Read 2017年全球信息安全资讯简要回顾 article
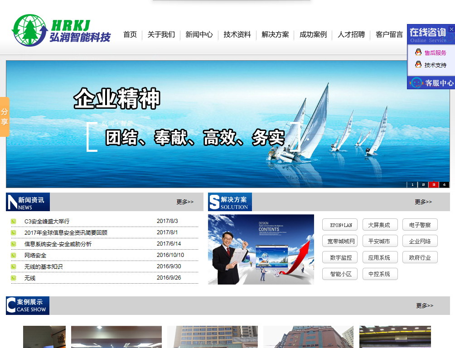The height and width of the screenshot is (348, 455). tap(66, 233)
